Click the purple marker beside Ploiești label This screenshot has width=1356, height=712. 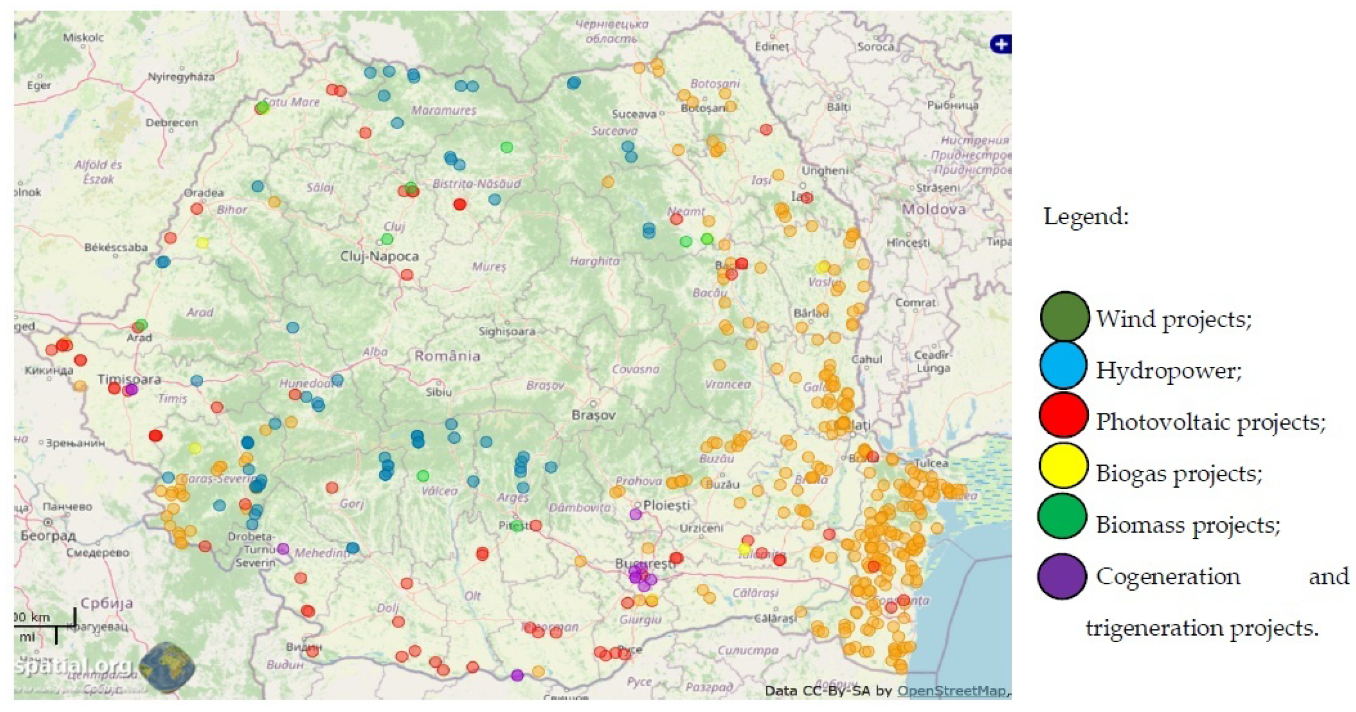point(635,514)
